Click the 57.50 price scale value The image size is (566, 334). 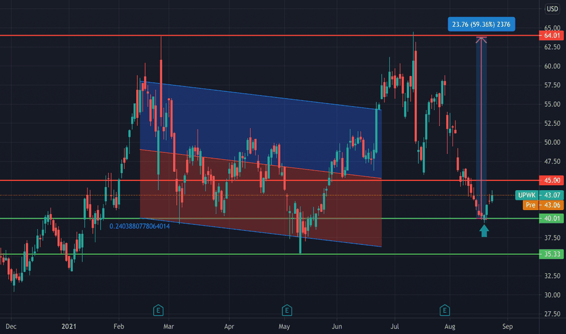(x=552, y=85)
